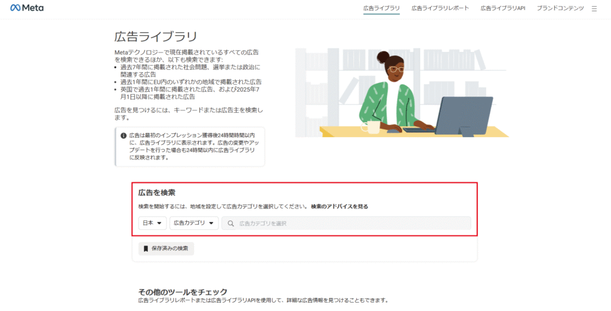
Task: Click the その他のツールをチェック heading
Action: pos(183,292)
